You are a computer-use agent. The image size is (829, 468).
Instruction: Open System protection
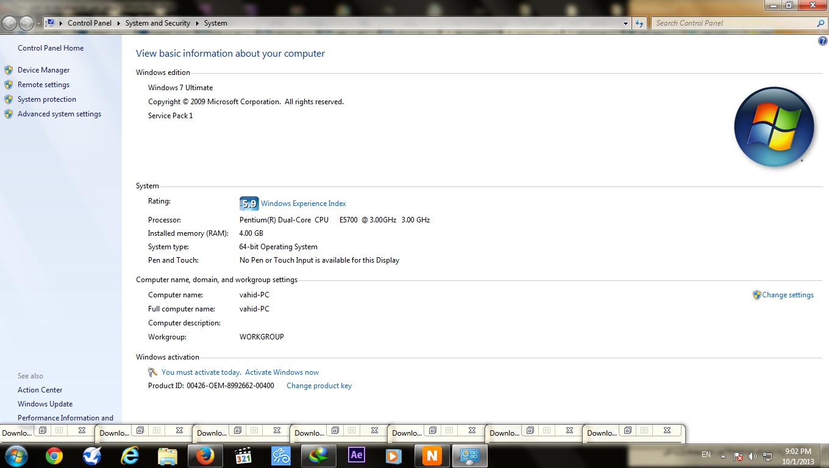47,99
